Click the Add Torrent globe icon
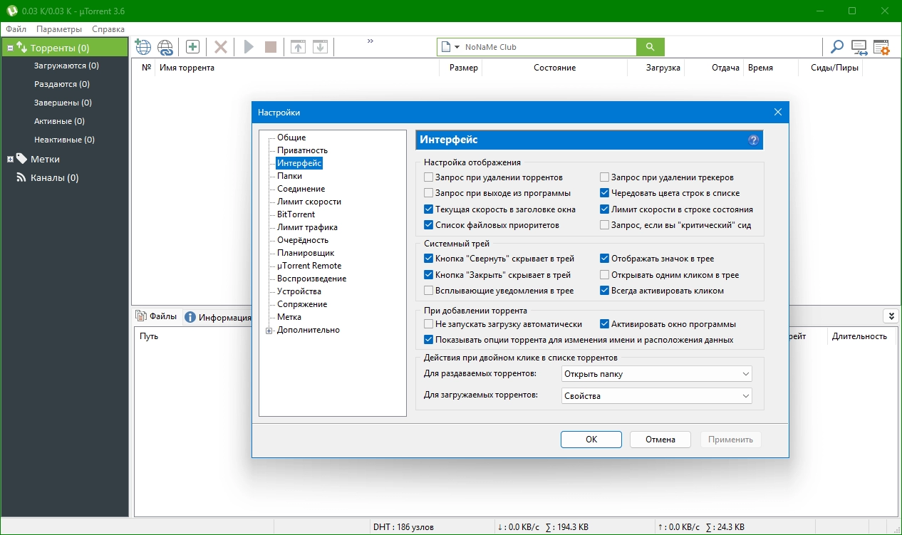This screenshot has height=535, width=902. tap(143, 47)
